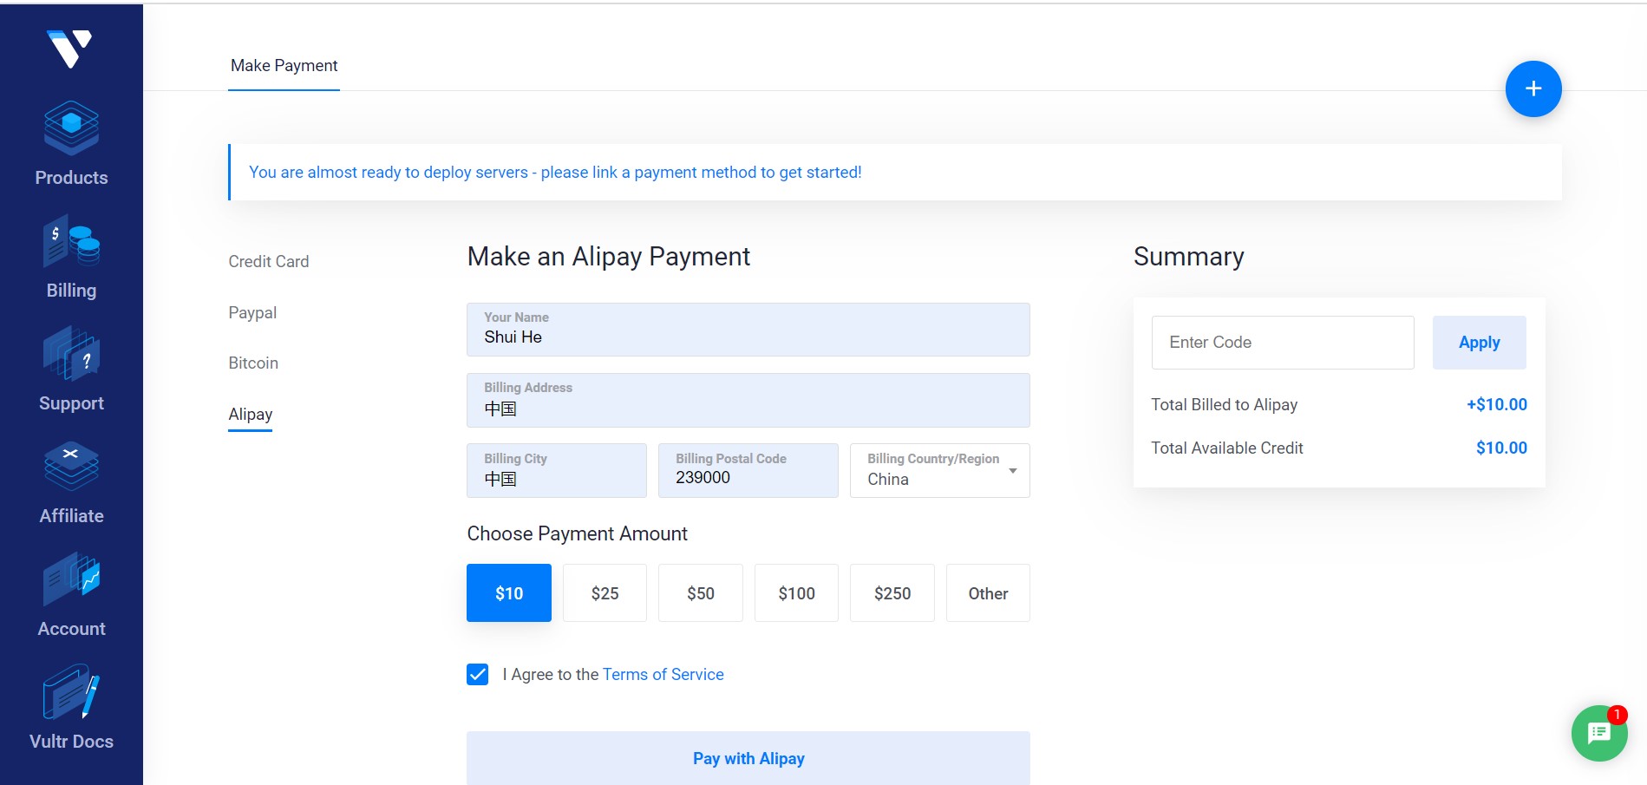The width and height of the screenshot is (1647, 785).
Task: Open the green chat support bubble
Action: click(x=1598, y=733)
